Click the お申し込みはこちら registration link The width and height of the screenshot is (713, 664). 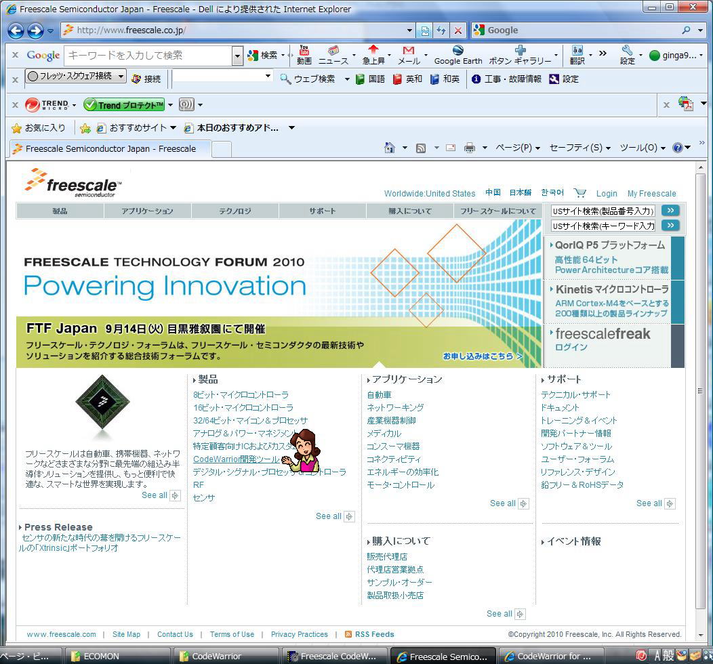483,356
